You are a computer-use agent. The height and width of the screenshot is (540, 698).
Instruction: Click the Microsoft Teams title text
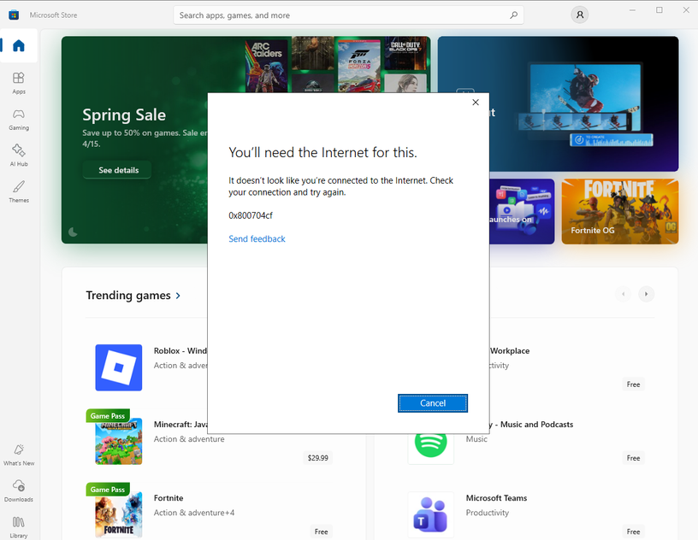[x=496, y=498]
